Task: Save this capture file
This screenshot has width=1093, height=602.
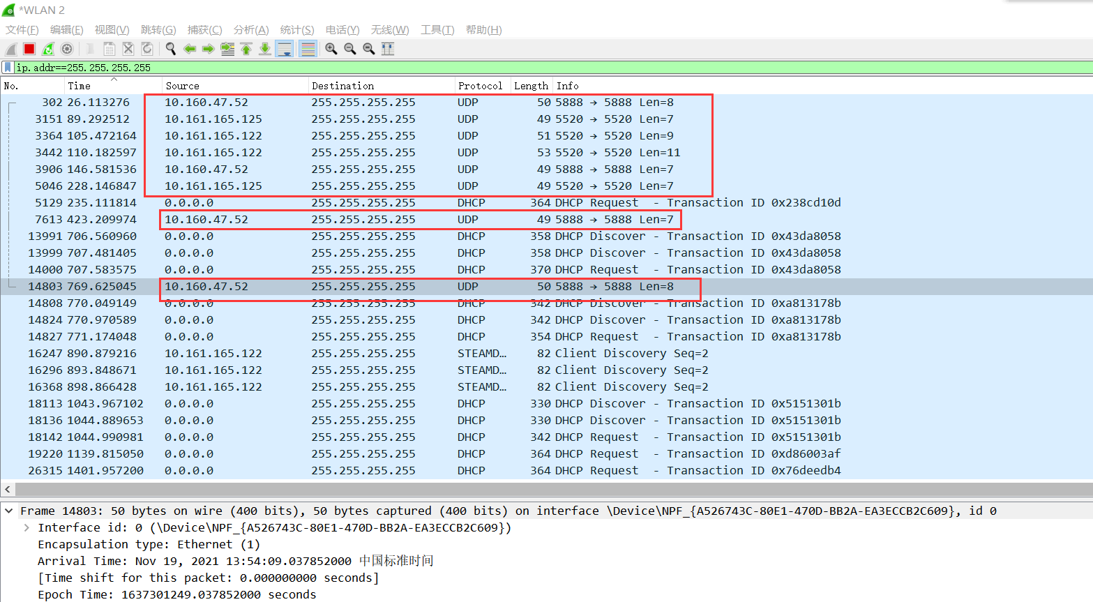Action: (110, 49)
